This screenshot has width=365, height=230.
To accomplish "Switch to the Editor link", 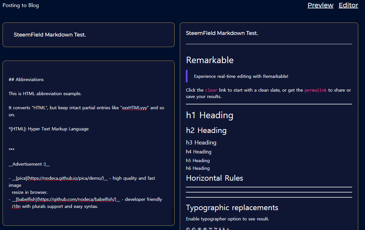I will tap(348, 5).
